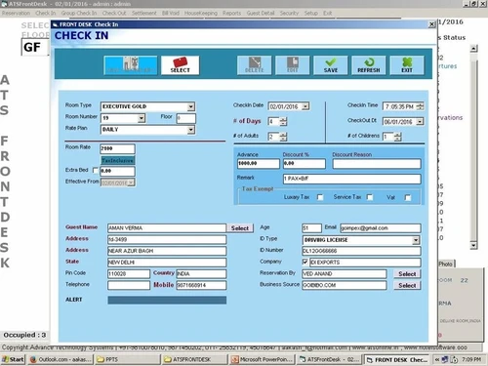
Task: Open the CheckOut Dt date dropdown
Action: coord(420,122)
